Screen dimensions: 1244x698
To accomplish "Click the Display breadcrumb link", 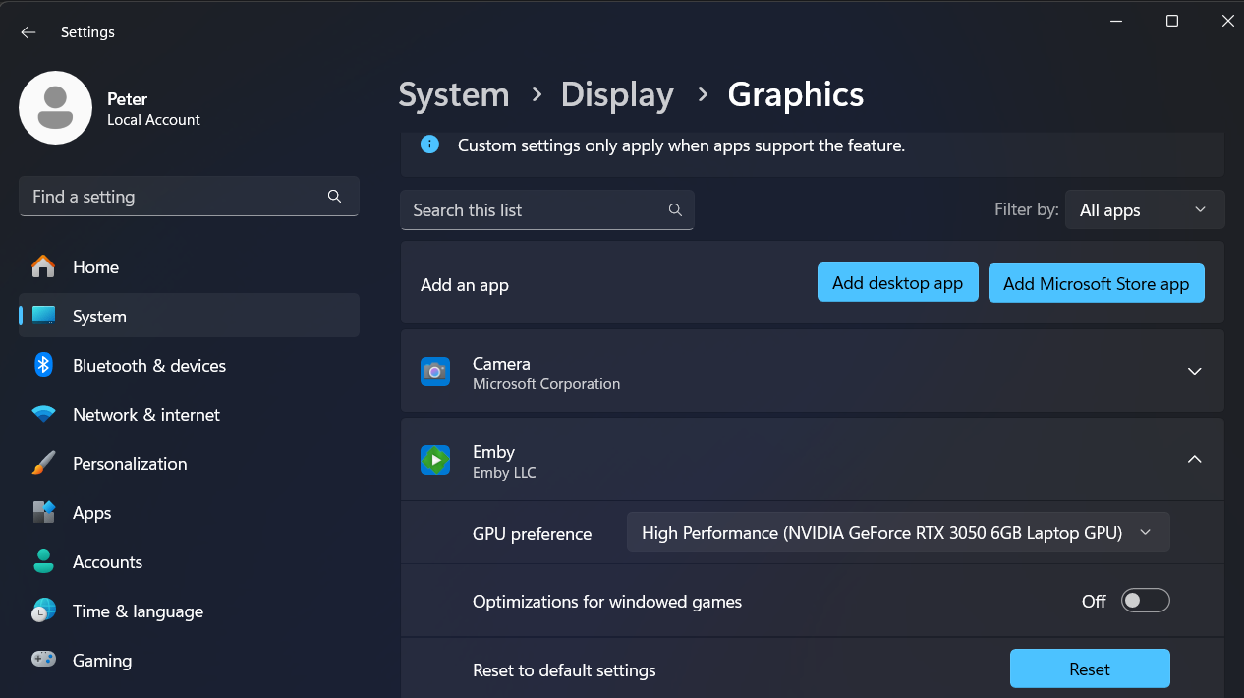I will pos(616,95).
